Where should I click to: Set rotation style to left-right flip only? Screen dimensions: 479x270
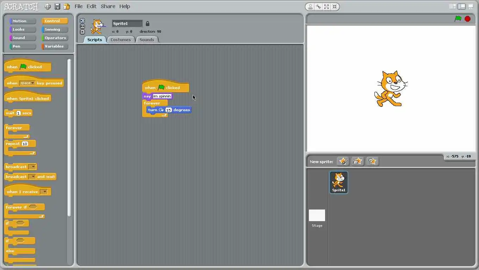(82, 26)
